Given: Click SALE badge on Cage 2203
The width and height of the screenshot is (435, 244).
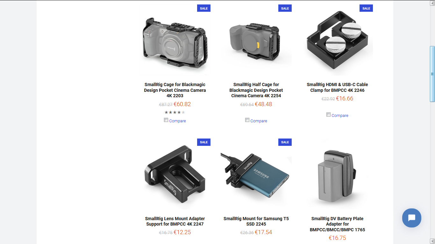Looking at the screenshot, I should [x=204, y=8].
